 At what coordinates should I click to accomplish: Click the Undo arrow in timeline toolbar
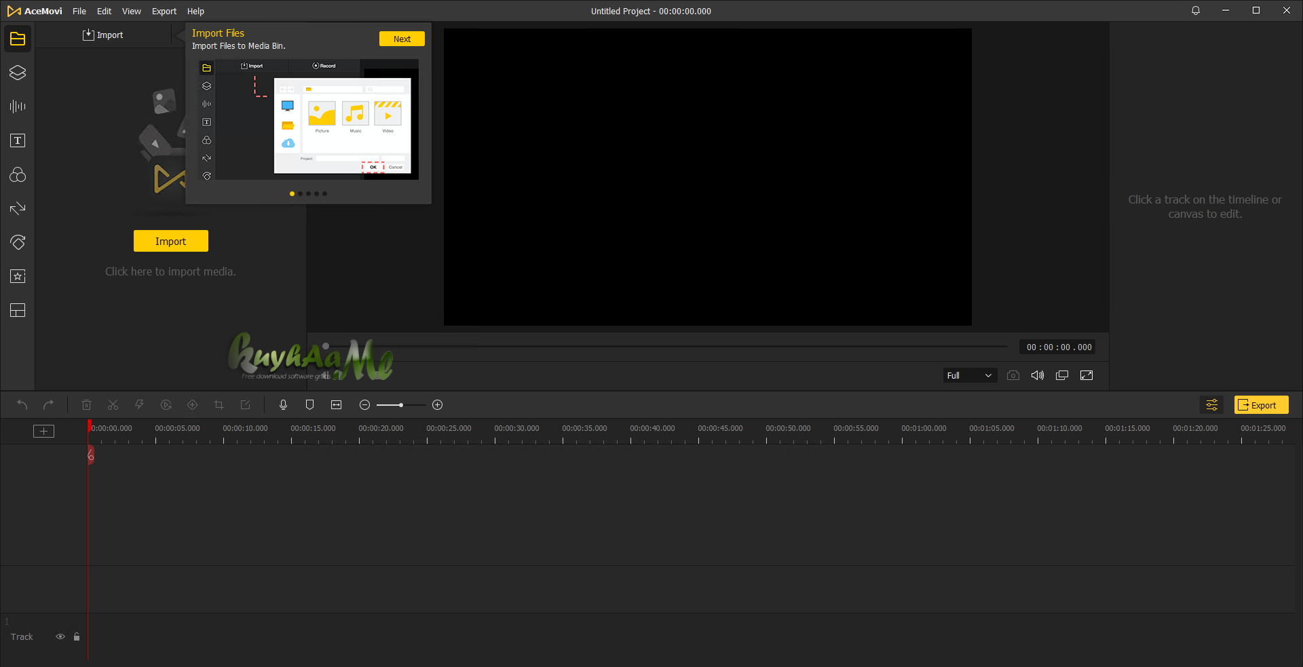22,405
